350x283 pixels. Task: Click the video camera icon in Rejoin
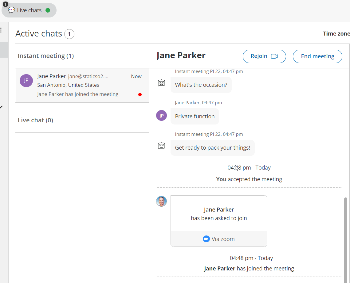[x=274, y=56]
